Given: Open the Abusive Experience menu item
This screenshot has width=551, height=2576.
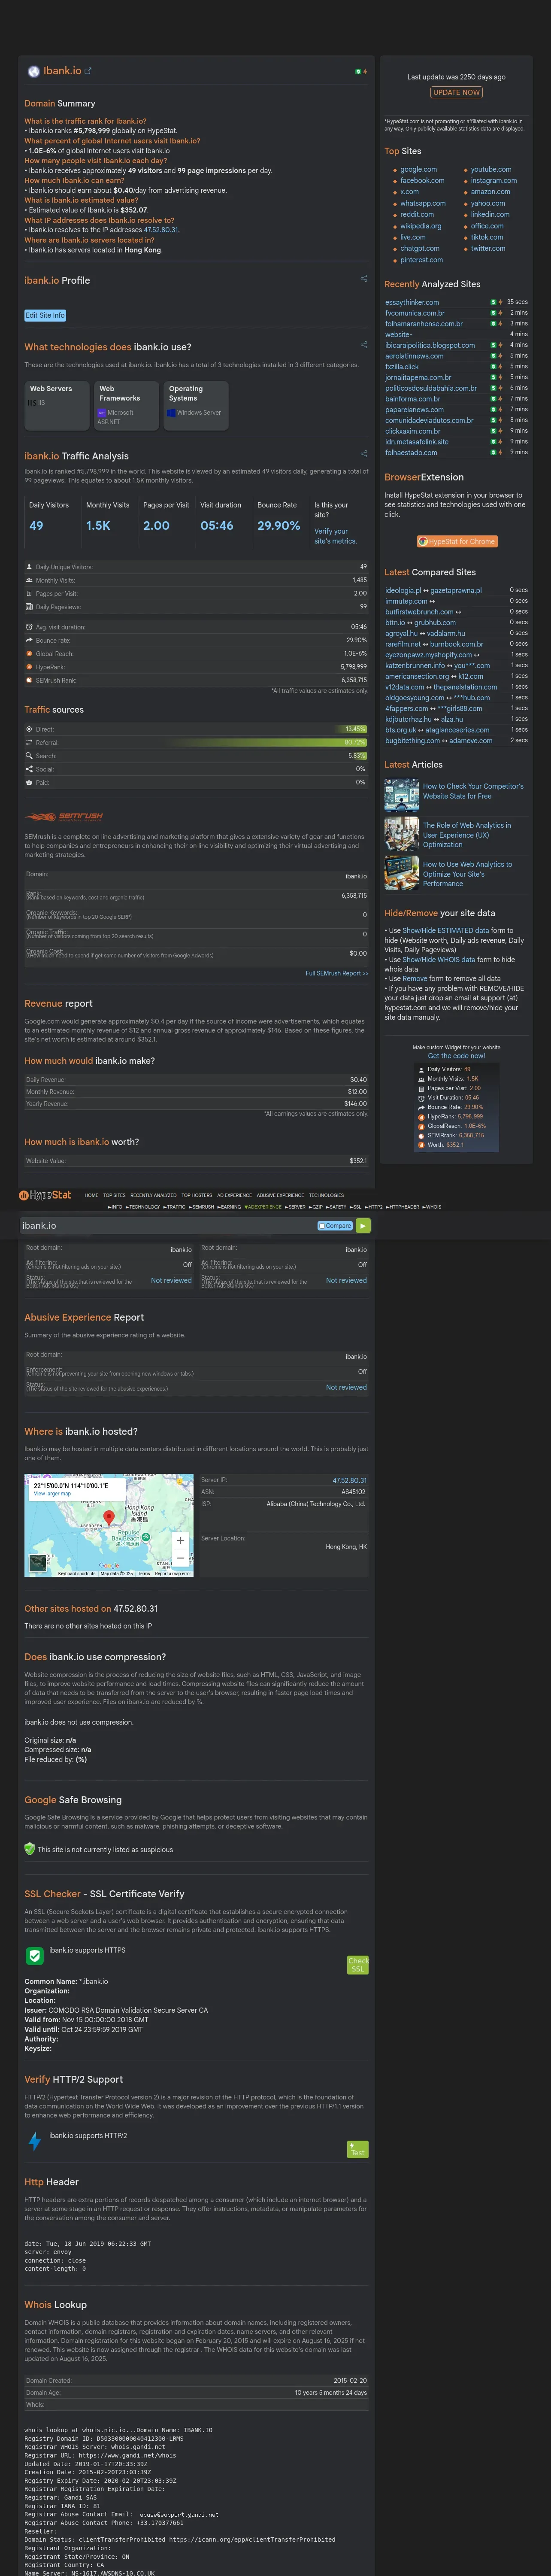Looking at the screenshot, I should pyautogui.click(x=280, y=1195).
